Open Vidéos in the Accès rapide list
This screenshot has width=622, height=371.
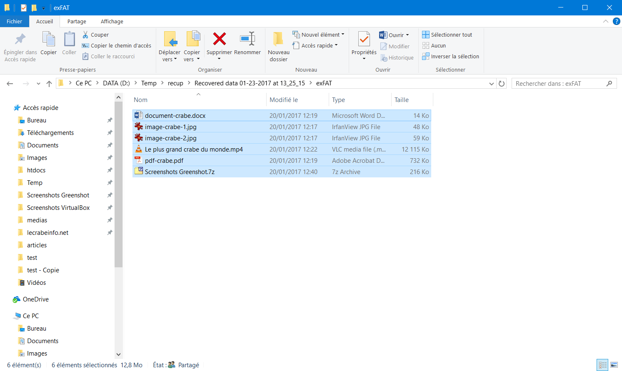pos(36,283)
